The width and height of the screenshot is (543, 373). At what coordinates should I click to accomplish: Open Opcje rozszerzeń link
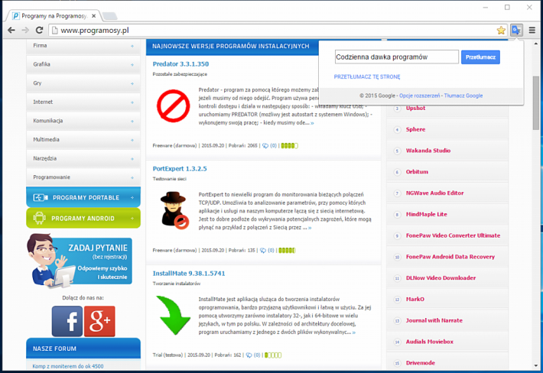click(419, 96)
